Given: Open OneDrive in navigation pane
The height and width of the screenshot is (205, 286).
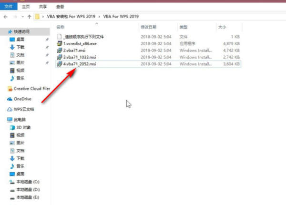Looking at the screenshot, I should tap(22, 99).
